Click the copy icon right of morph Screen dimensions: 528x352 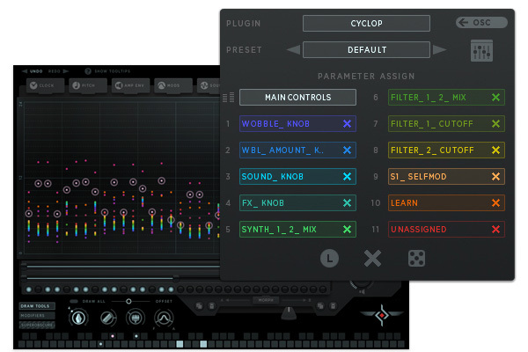pos(320,306)
